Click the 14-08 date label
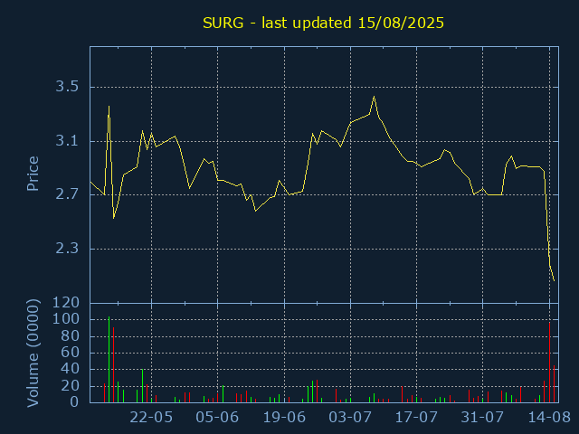The width and height of the screenshot is (579, 434). (x=549, y=418)
